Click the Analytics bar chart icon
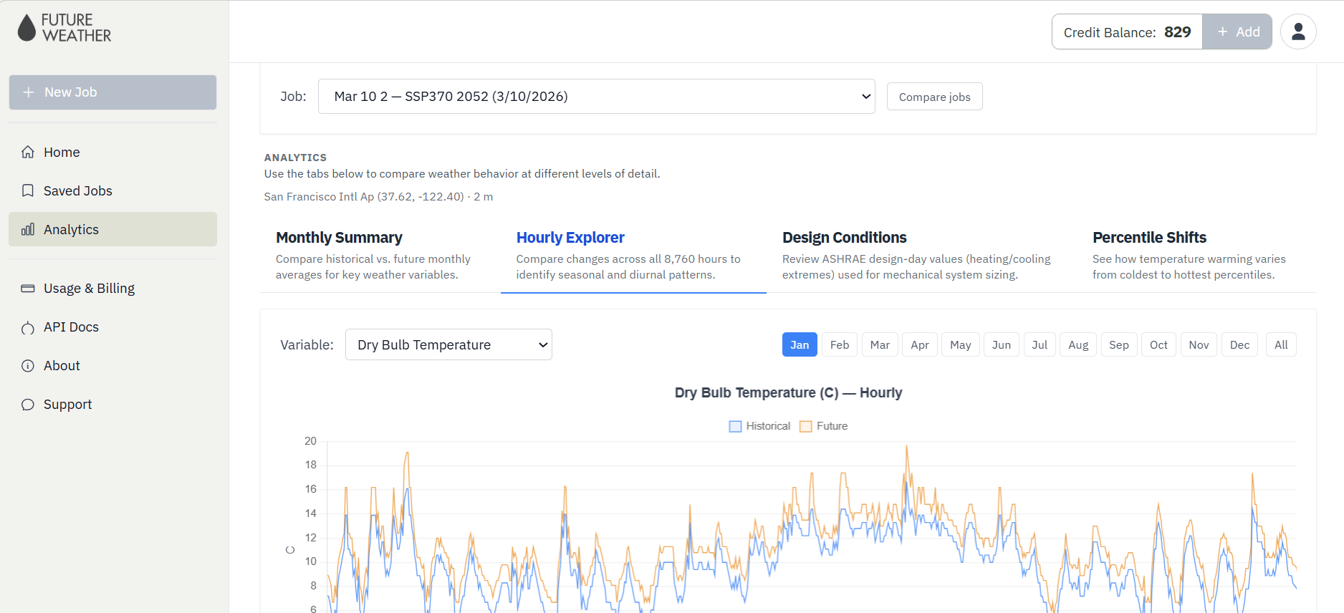The width and height of the screenshot is (1344, 613). click(28, 229)
